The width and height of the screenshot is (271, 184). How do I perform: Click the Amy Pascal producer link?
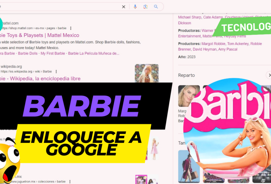pyautogui.click(x=228, y=49)
